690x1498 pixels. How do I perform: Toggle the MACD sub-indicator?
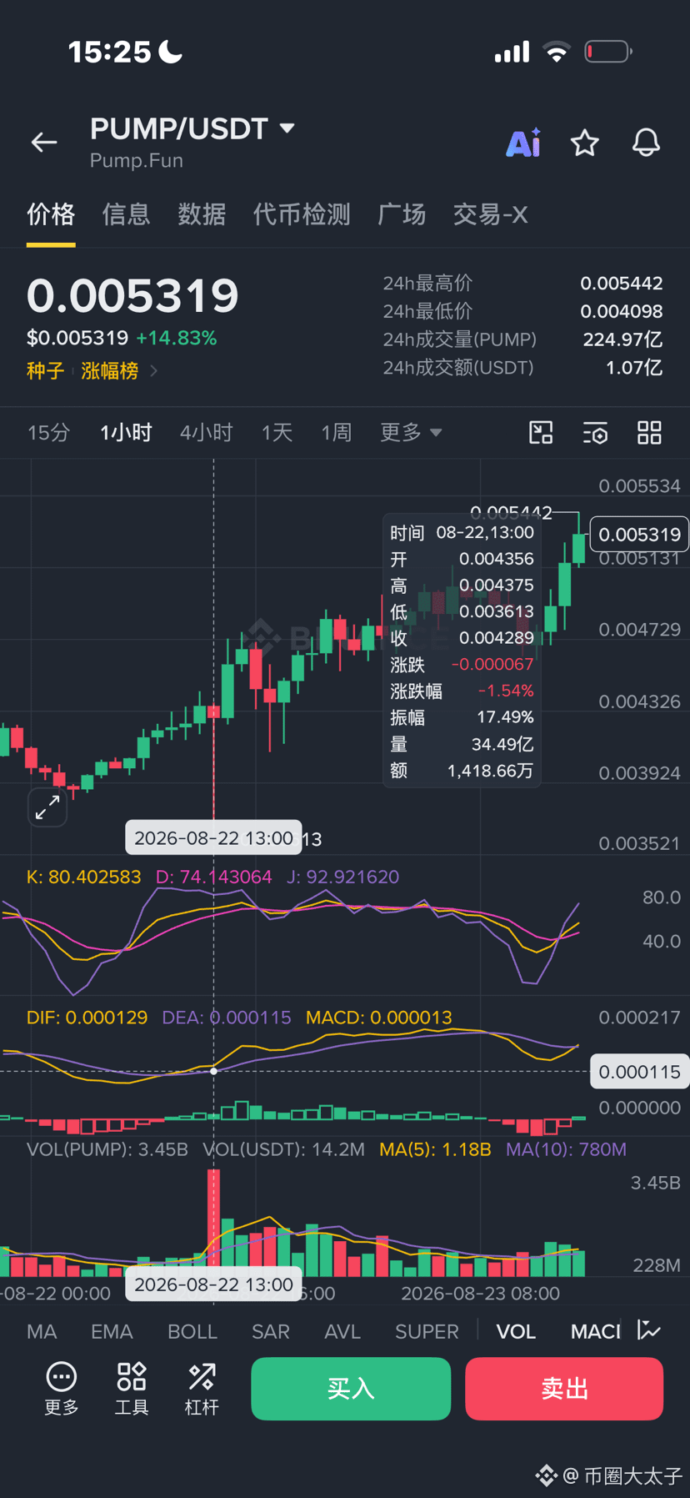pos(596,1331)
